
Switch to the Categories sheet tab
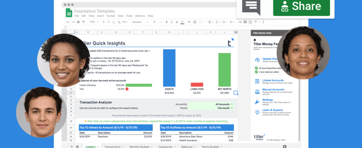coord(167,146)
